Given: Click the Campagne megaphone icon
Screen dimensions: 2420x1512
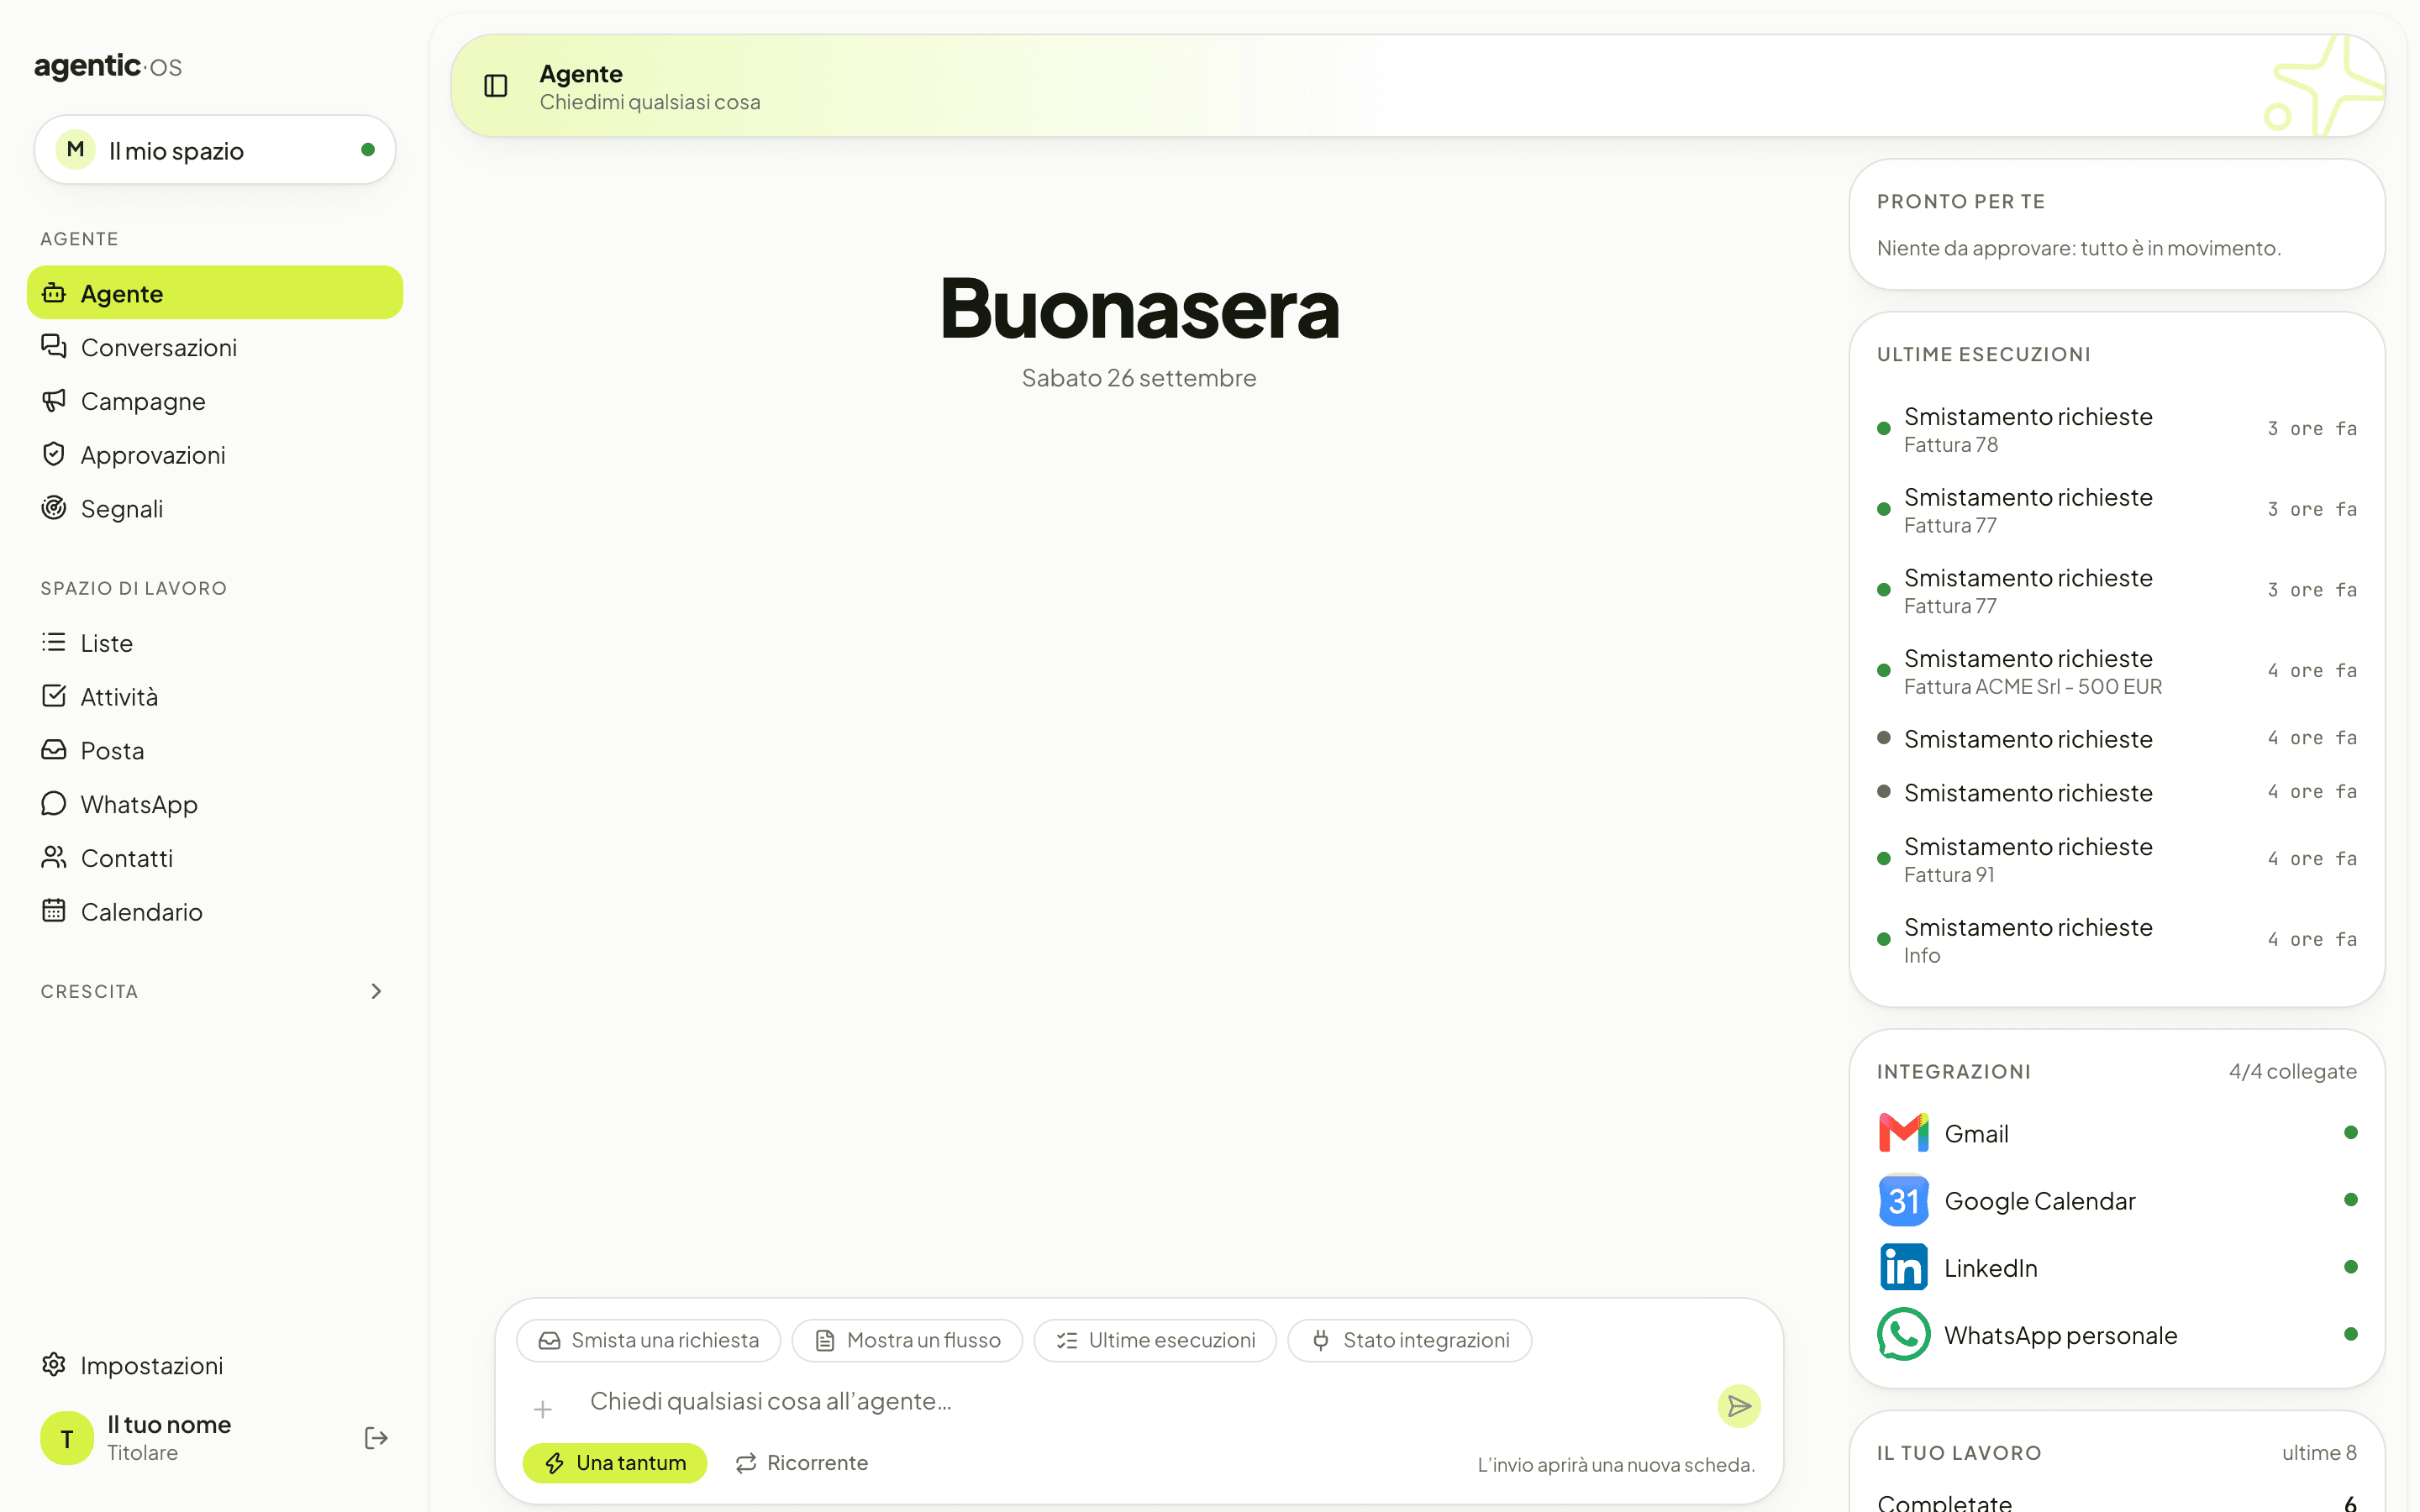Looking at the screenshot, I should point(54,400).
